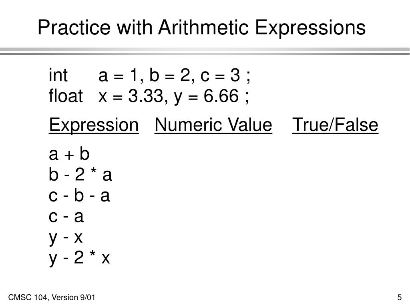The width and height of the screenshot is (410, 307).
Task: Choose the "y - 2 * x" expression
Action: 79,258
